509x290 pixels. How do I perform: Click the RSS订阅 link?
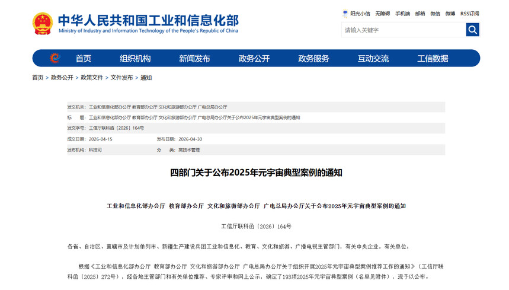point(469,14)
